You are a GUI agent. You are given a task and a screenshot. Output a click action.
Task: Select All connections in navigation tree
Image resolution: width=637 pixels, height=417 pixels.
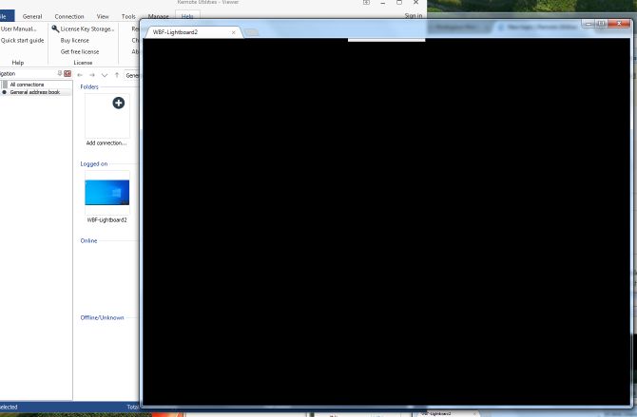[27, 85]
